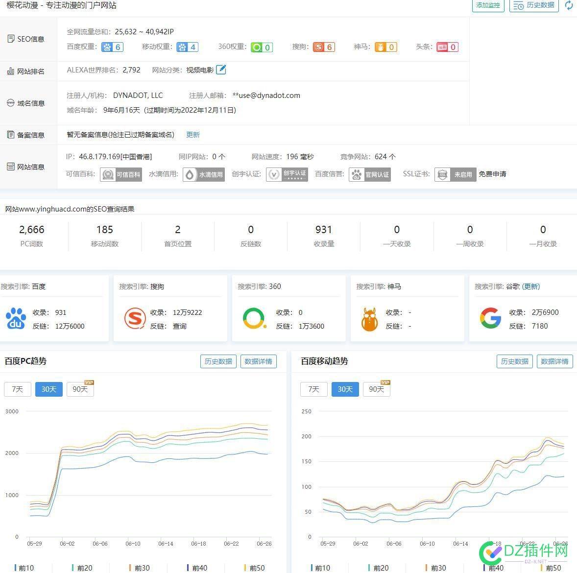
Task: Click 查询 link for Sogou backlinks
Action: tap(180, 326)
